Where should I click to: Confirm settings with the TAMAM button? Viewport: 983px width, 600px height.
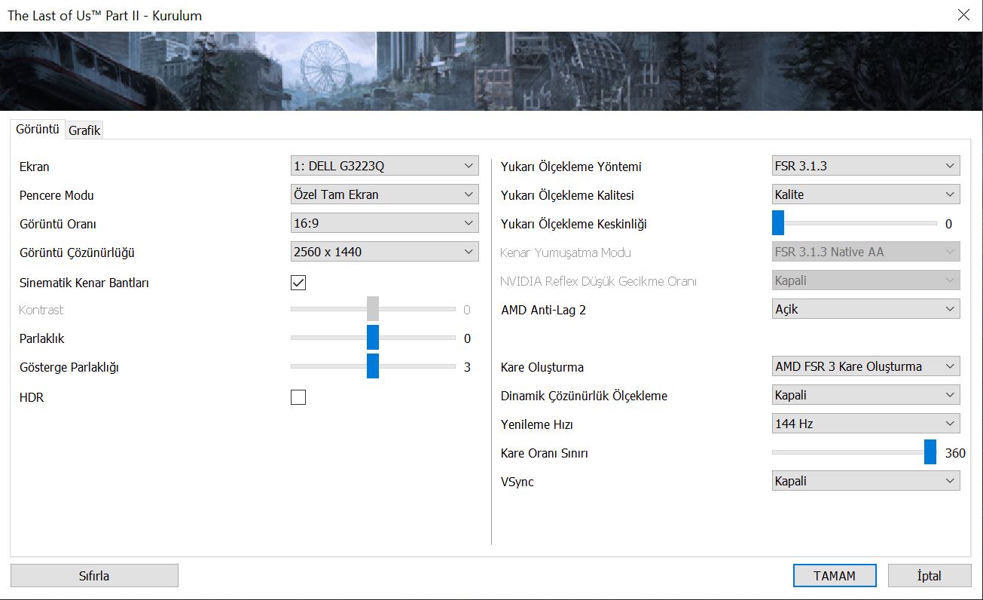835,576
